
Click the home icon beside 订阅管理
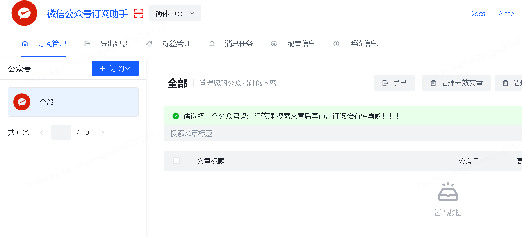pyautogui.click(x=25, y=44)
